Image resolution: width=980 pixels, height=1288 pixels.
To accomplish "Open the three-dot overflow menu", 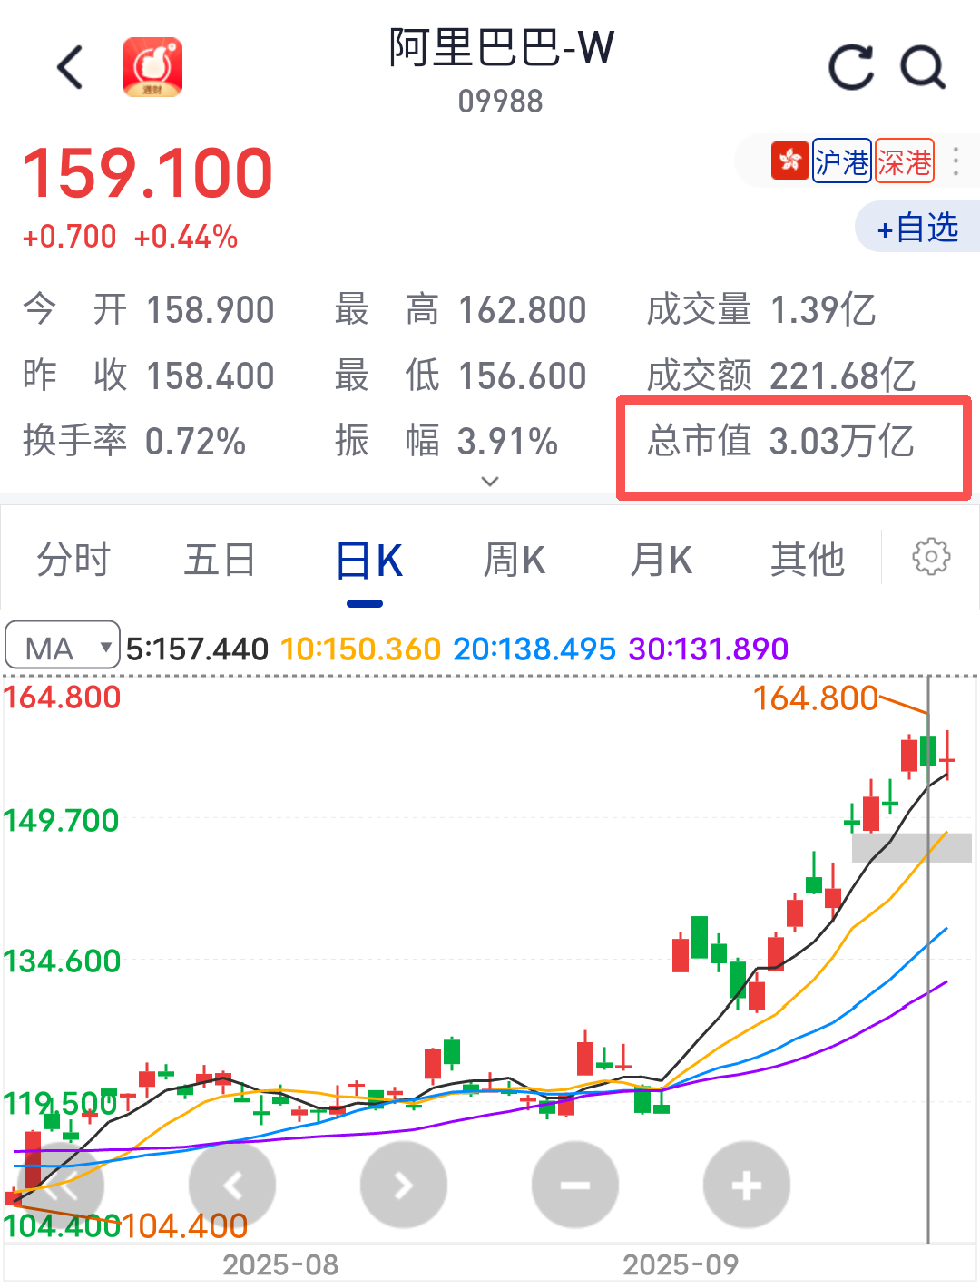I will pyautogui.click(x=955, y=161).
